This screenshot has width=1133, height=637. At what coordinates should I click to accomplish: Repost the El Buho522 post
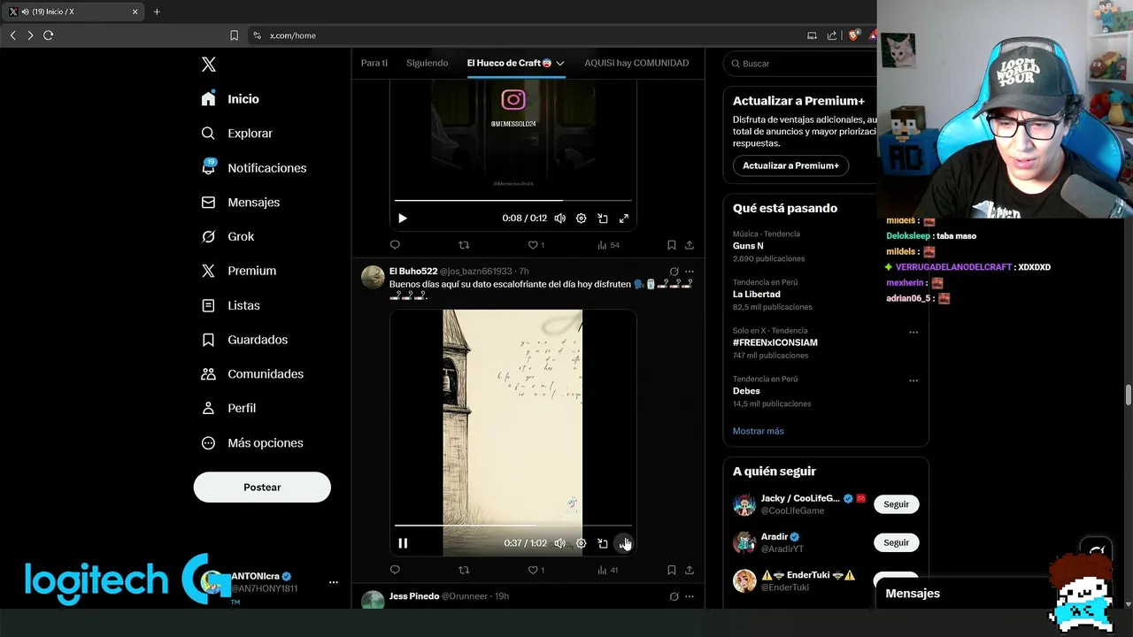pos(464,571)
